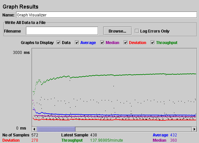Click the 0 ms axis label
The height and width of the screenshot is (143, 199).
click(21, 128)
